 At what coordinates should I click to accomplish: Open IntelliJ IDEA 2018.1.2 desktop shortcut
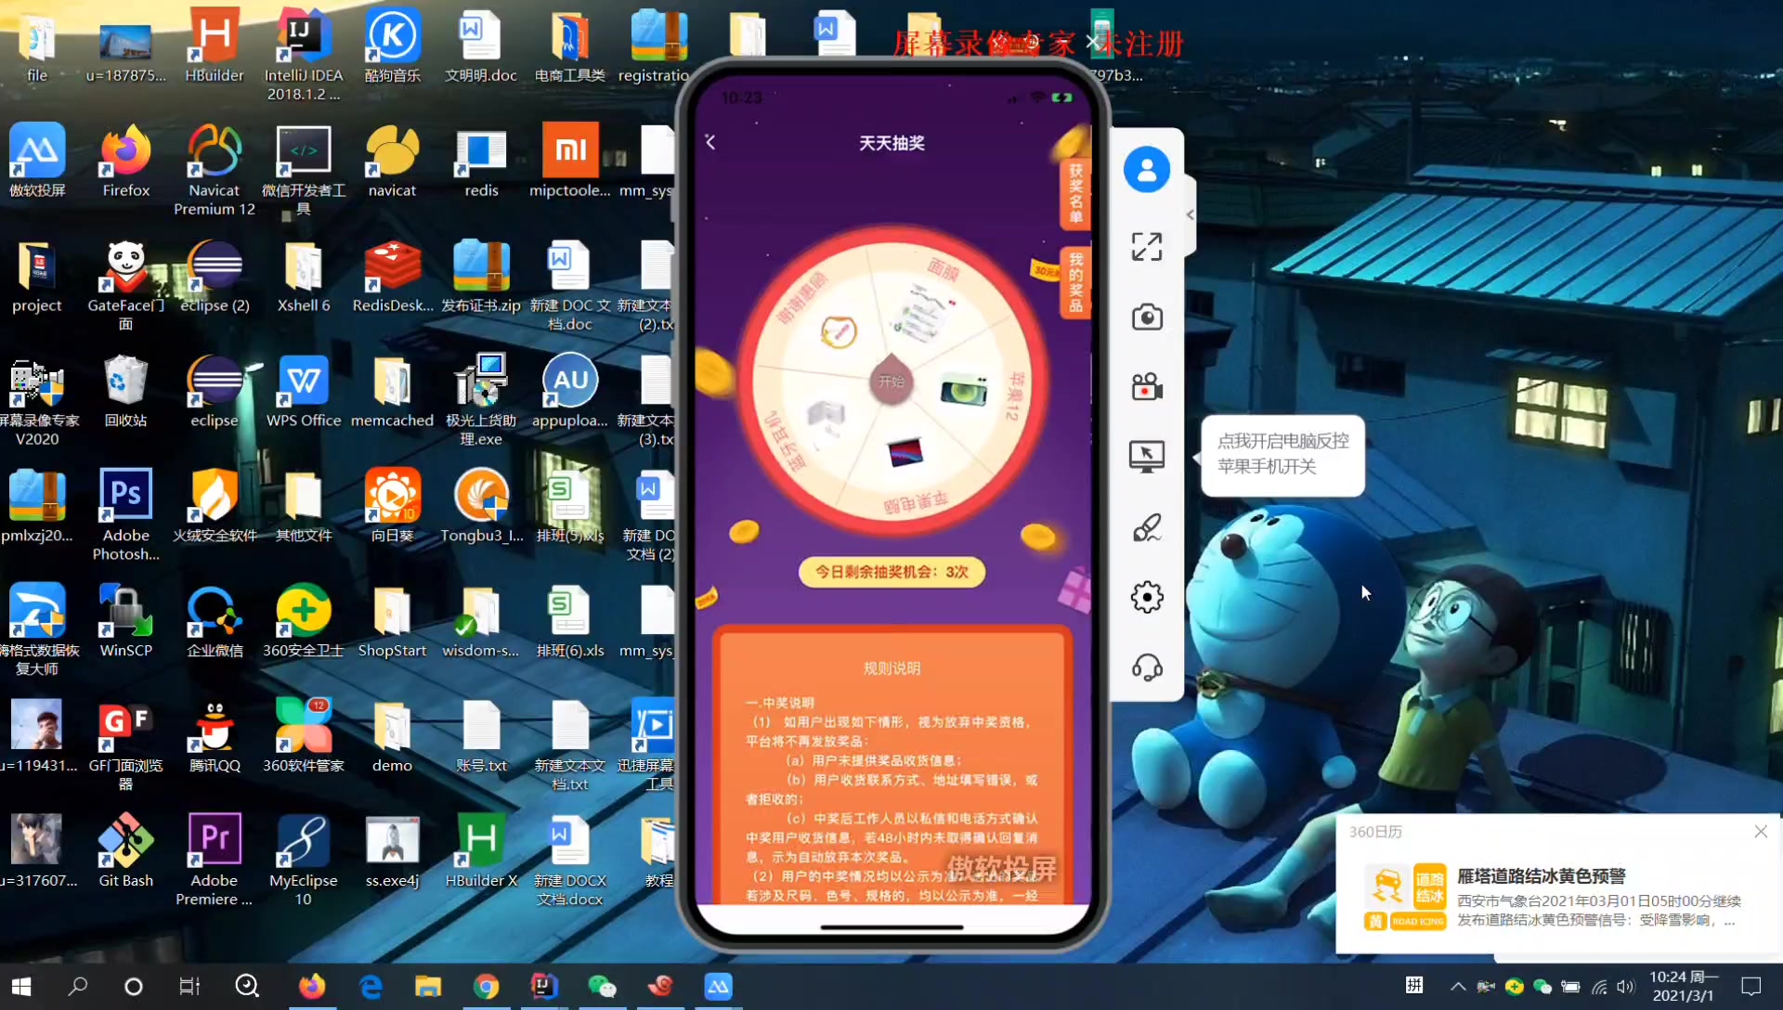coord(304,54)
